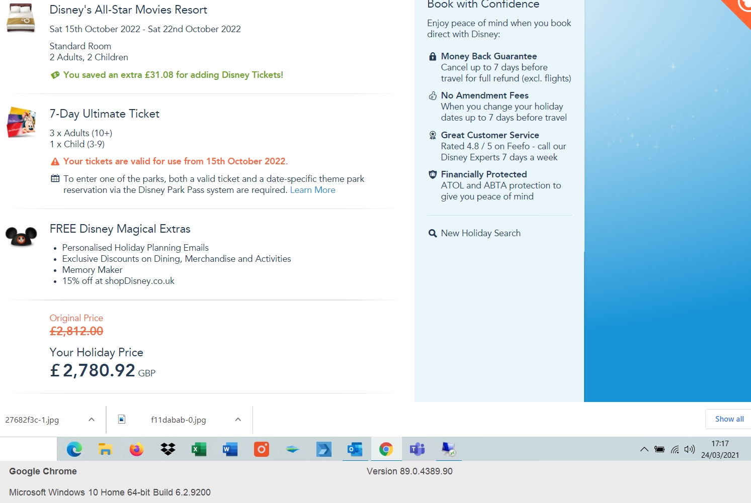Follow the Learn More link about park passes

[312, 190]
